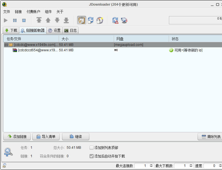Open the 链接 menu

click(18, 12)
